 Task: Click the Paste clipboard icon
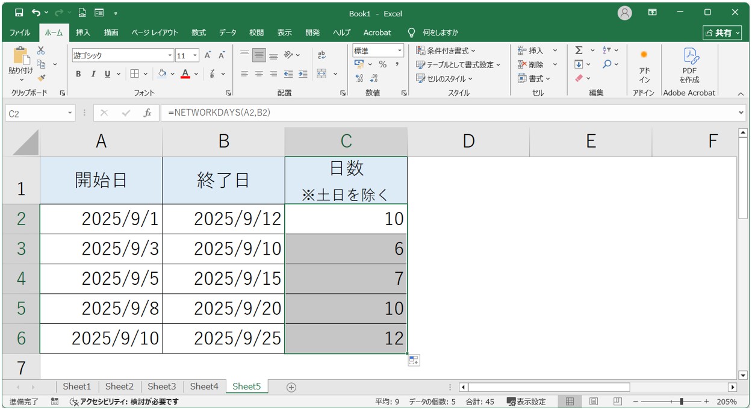21,56
